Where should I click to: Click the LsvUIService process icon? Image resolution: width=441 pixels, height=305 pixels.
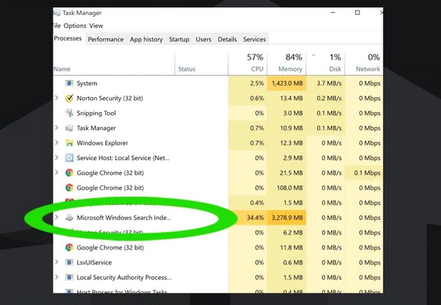[69, 262]
